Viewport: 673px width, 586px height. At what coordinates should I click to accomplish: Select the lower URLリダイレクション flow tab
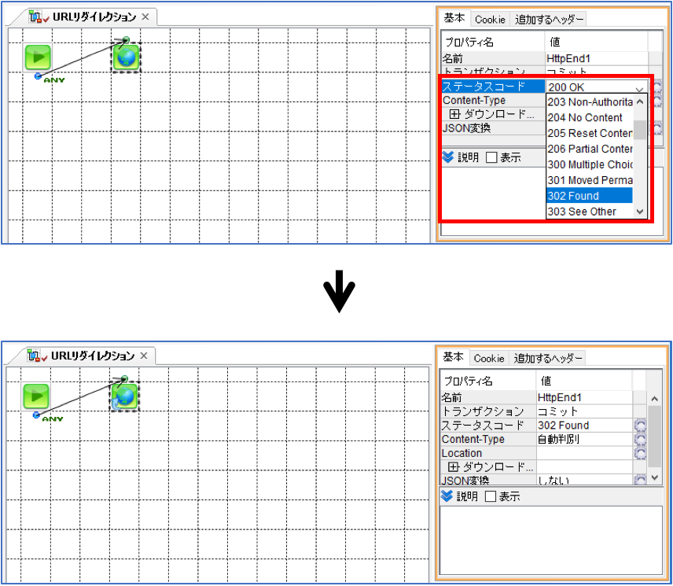(86, 356)
